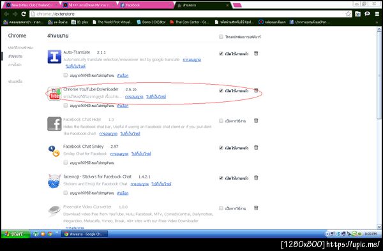Click the Facebook Chat Hider icon
The image size is (383, 251).
point(54,124)
